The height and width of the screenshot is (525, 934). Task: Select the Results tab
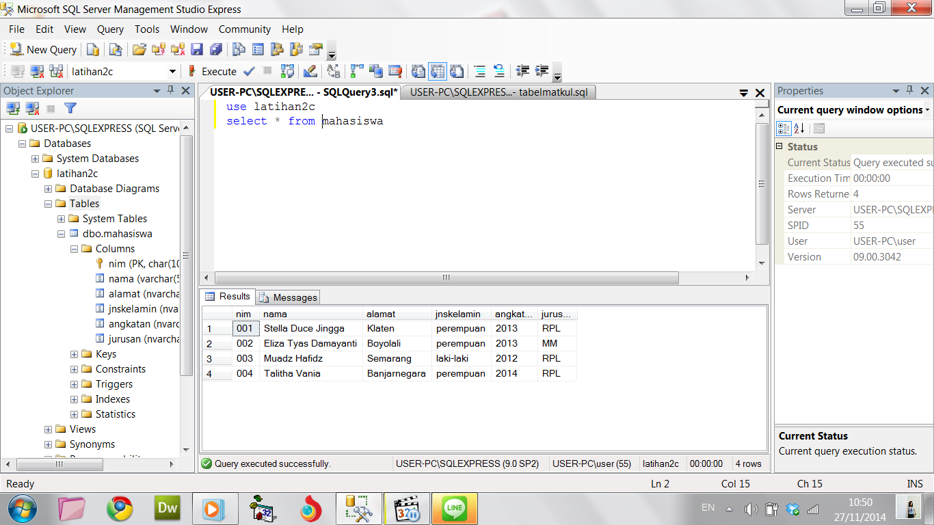228,297
